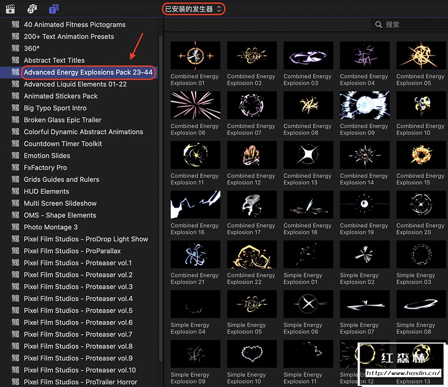Image resolution: width=448 pixels, height=387 pixels.
Task: Select Simple Energy Explosion 06 thumbnail
Action: 308,304
